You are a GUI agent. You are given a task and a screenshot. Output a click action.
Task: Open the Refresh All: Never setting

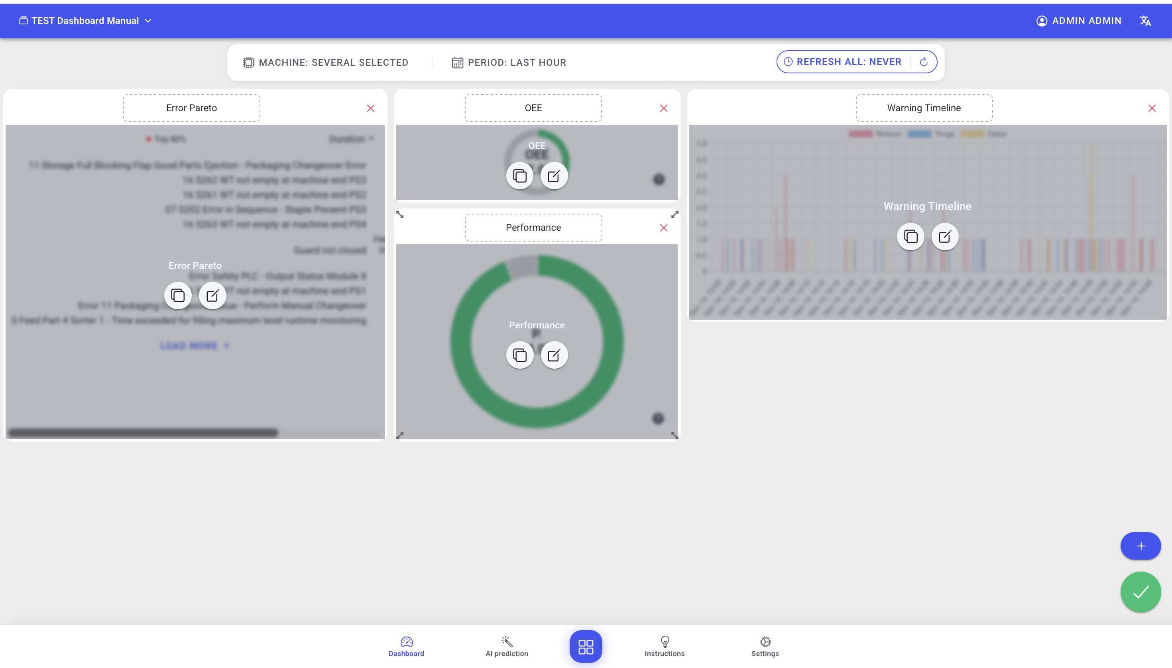coord(842,61)
